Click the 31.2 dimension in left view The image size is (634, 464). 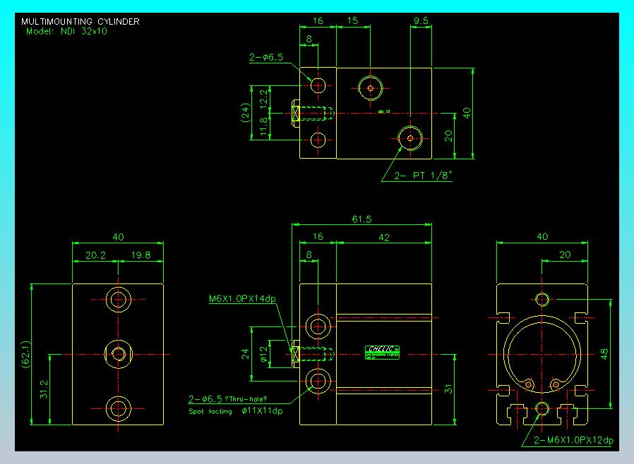44,389
